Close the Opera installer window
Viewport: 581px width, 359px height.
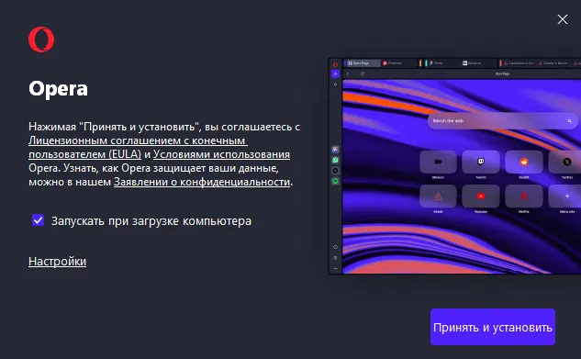click(x=563, y=19)
